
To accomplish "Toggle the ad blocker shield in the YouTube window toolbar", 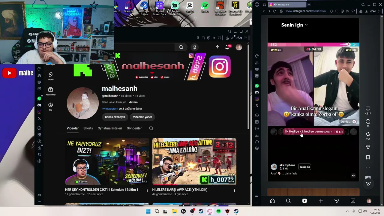I will 208,38.
